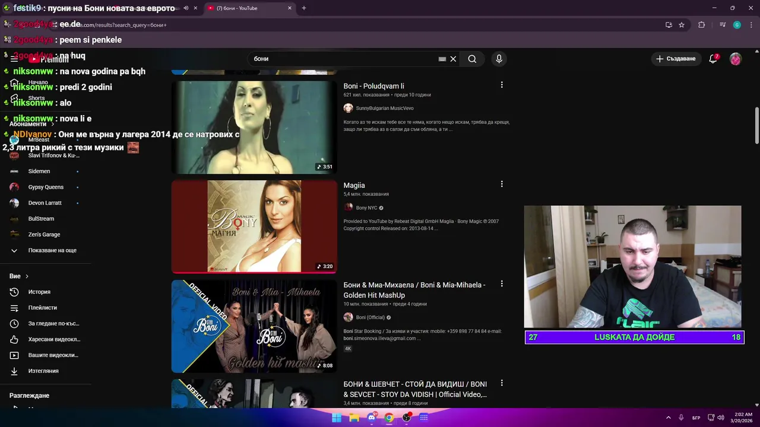Open options menu for Golden Hit MashUp video
The width and height of the screenshot is (760, 427).
502,284
